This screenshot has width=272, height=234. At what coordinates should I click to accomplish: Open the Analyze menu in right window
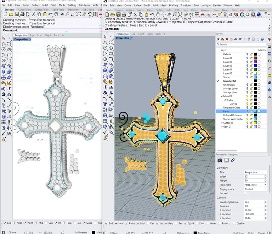point(206,6)
